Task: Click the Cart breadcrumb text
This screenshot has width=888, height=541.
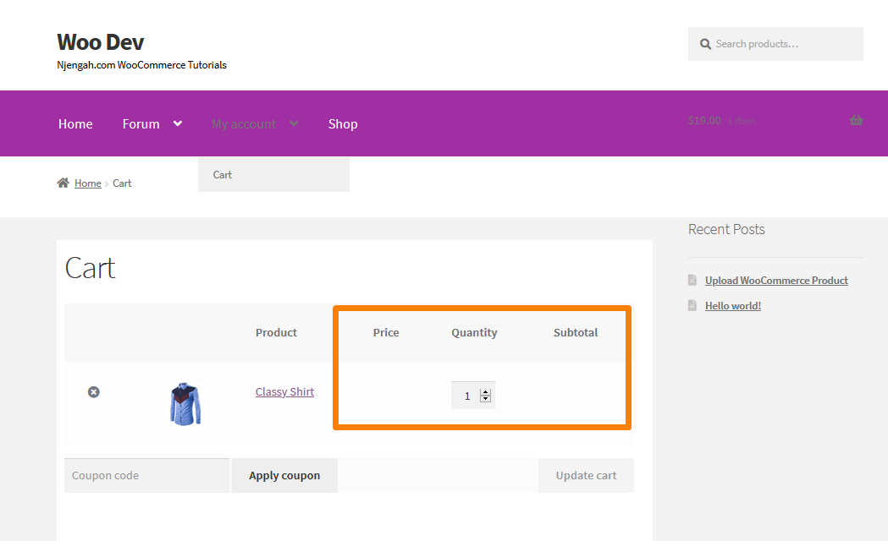Action: (x=122, y=183)
